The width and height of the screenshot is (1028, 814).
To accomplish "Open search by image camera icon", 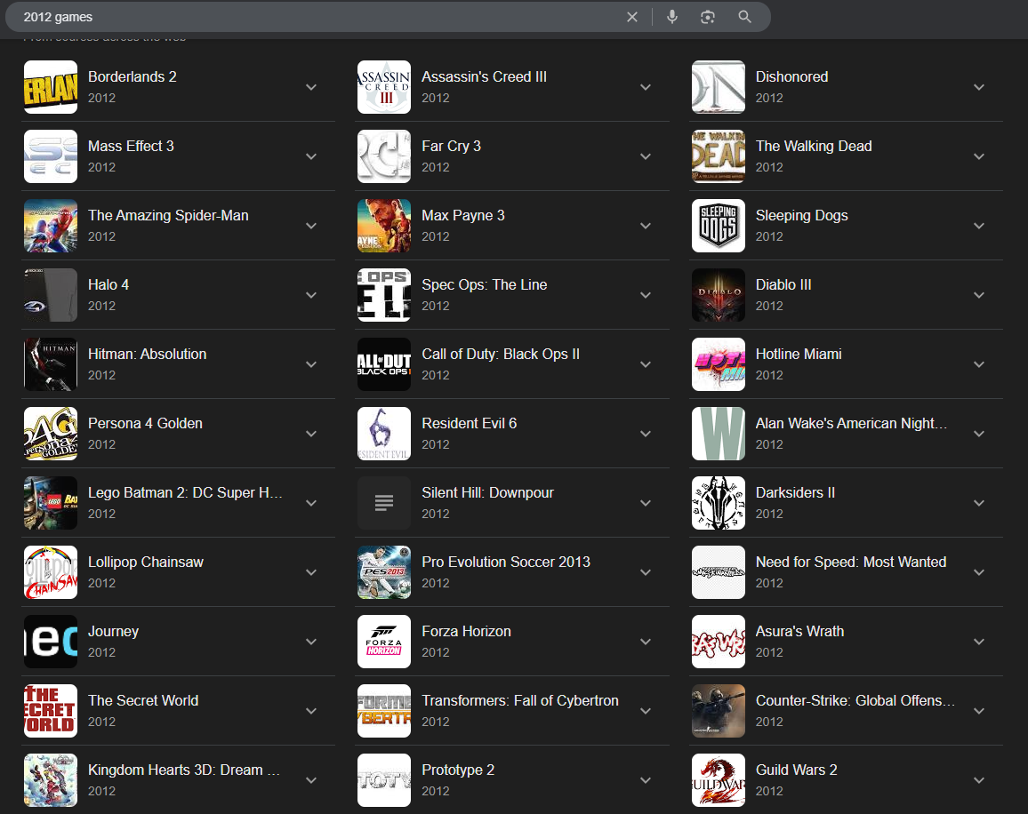I will tap(707, 17).
